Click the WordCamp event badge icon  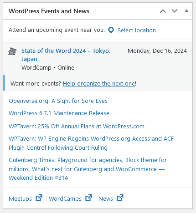click(x=12, y=51)
